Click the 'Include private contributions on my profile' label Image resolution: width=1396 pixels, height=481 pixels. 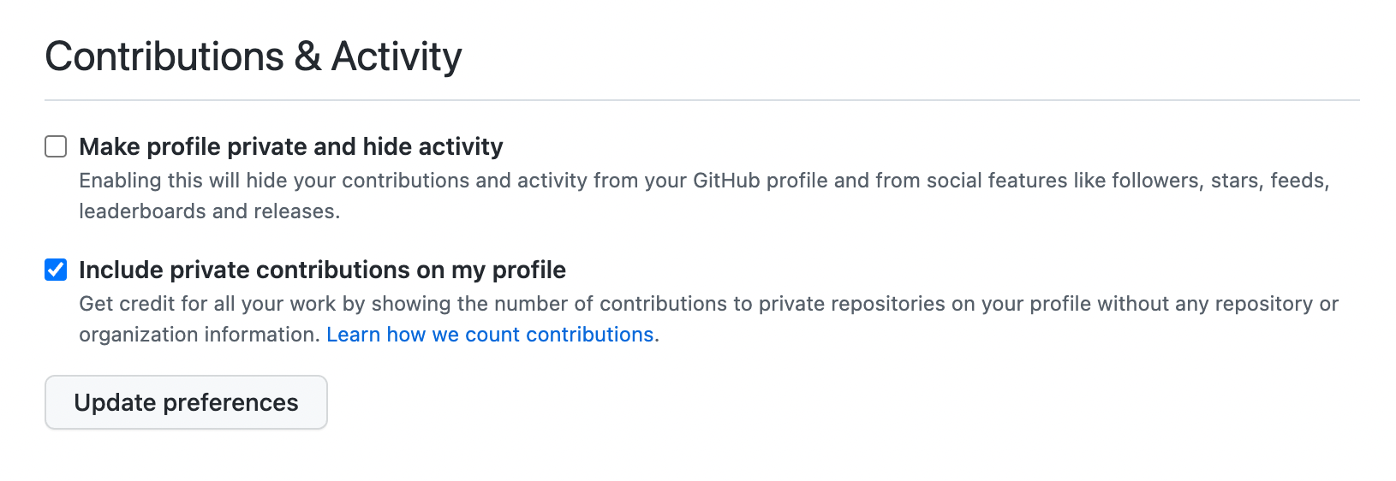322,270
